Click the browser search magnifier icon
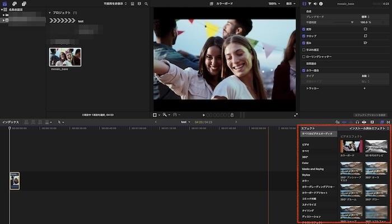The height and width of the screenshot is (224, 392). click(x=147, y=3)
